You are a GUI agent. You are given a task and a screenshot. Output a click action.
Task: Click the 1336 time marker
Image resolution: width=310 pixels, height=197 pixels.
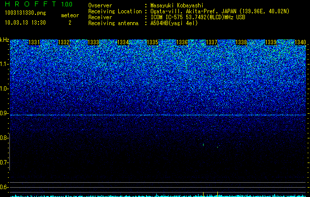tap(182, 42)
